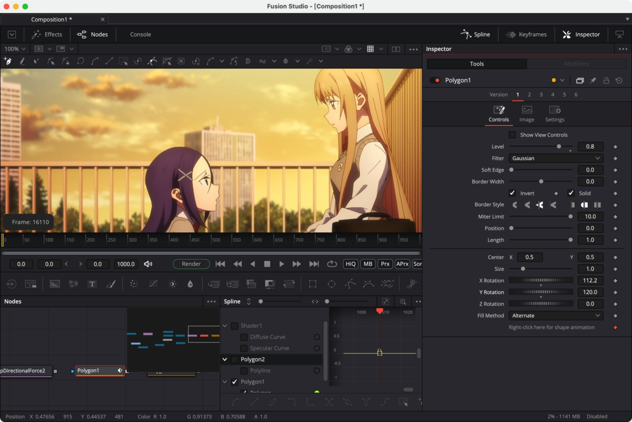Viewport: 632px width, 422px height.
Task: Open the Fill Method Alternate dropdown
Action: point(556,316)
